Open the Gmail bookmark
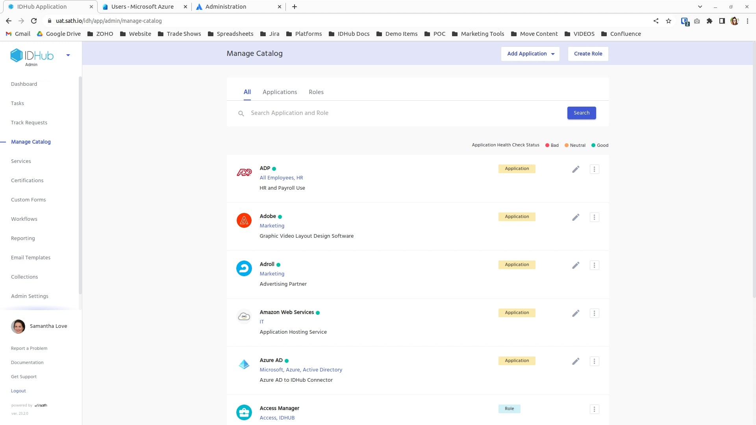The width and height of the screenshot is (756, 425). coord(18,34)
